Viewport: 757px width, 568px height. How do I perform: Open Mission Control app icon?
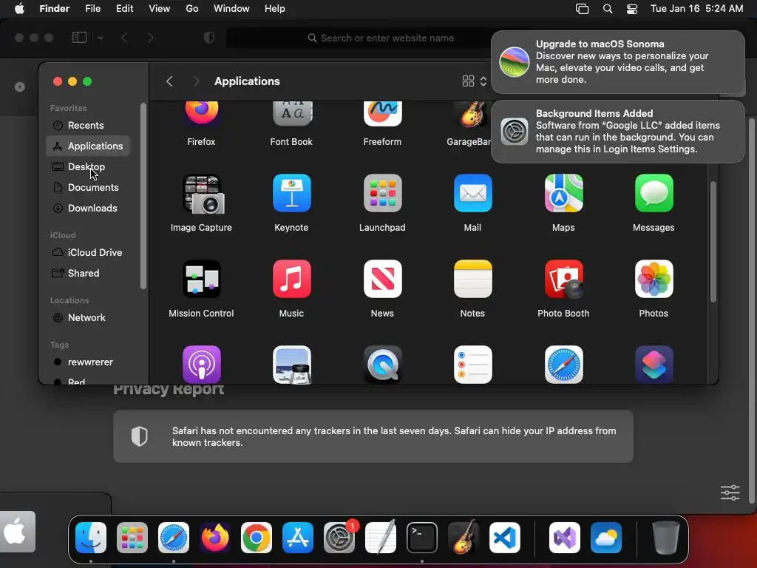click(x=201, y=279)
